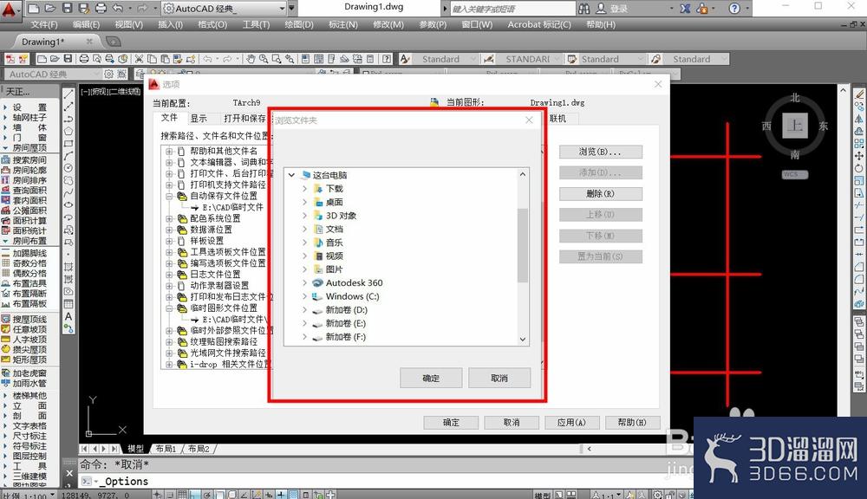Expand 样板设置 node in options tree
Viewport: 867px width, 499px height.
(169, 241)
